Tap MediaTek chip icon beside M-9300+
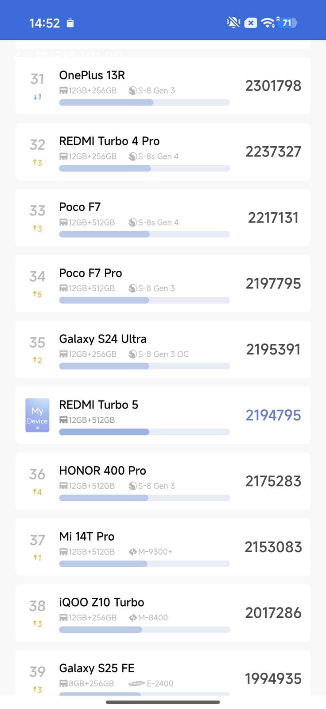The image size is (326, 709). click(x=132, y=552)
